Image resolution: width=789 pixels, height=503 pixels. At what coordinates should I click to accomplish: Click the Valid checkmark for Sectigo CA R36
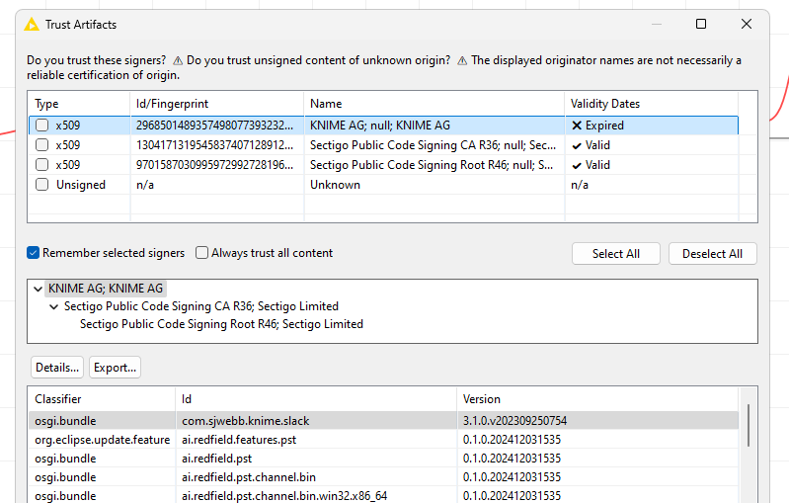(x=577, y=146)
